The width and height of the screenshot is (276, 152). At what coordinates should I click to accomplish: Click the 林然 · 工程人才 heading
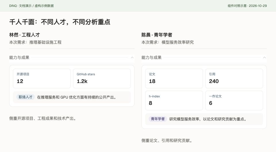point(25,35)
